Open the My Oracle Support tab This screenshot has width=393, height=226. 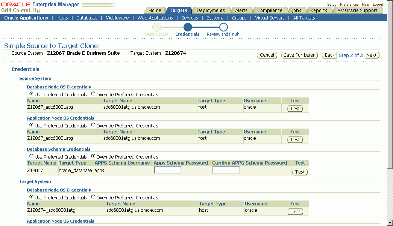point(357,10)
